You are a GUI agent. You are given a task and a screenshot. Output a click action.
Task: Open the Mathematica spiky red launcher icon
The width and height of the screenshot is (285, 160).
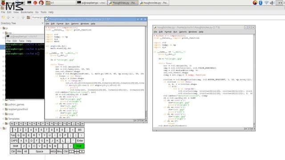[x=35, y=3]
